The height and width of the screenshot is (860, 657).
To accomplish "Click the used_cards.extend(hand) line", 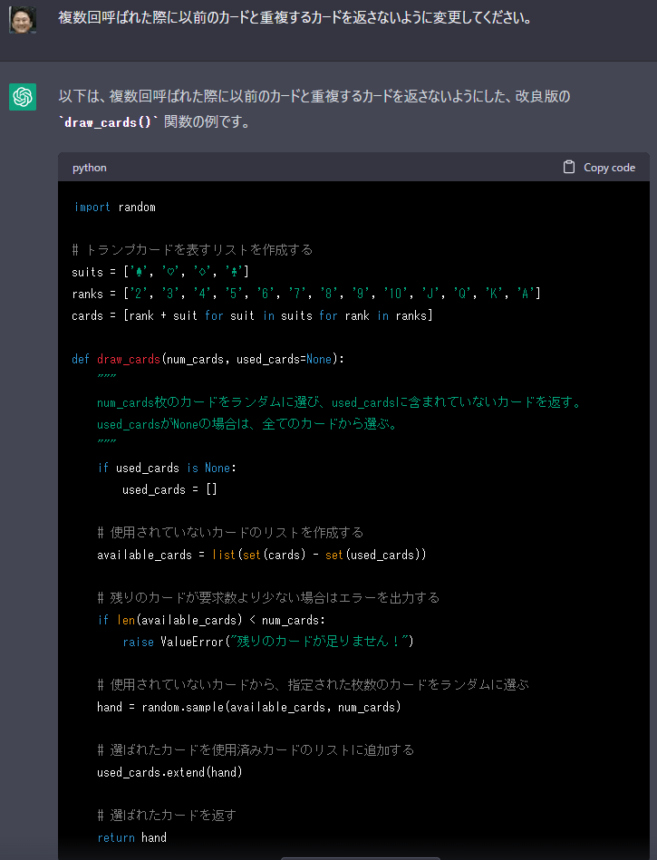I will 169,772.
